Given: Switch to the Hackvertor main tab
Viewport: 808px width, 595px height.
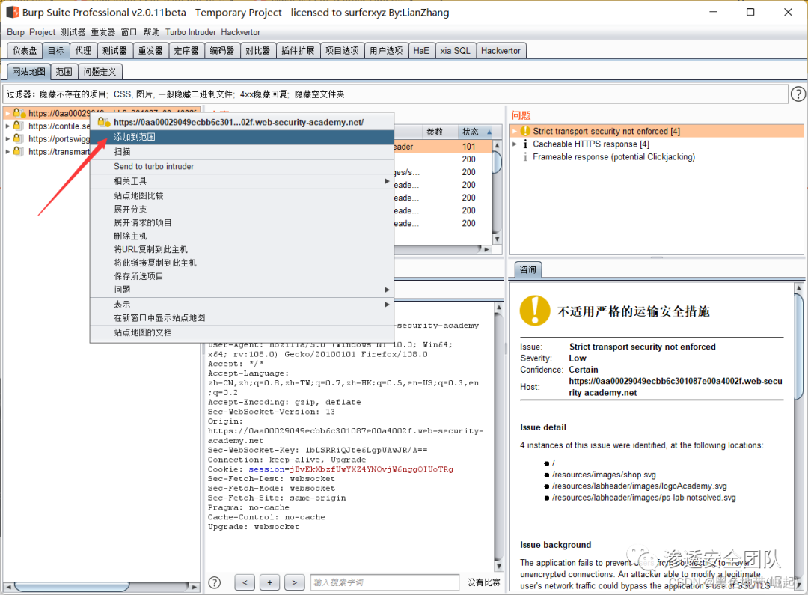Looking at the screenshot, I should click(x=501, y=51).
